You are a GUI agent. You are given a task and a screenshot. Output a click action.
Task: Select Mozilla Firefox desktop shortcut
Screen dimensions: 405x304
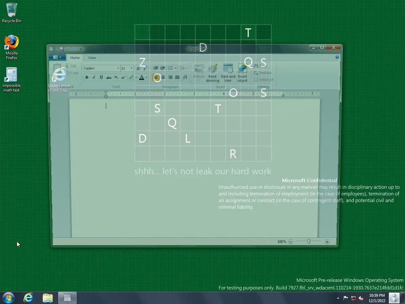12,47
